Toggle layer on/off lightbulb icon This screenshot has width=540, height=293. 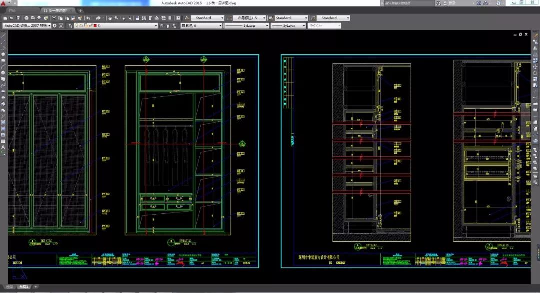click(x=77, y=25)
